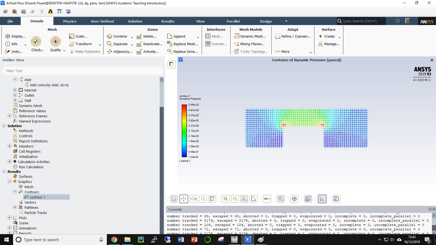436x245 pixels.
Task: Open the Results menu
Action: [x=168, y=21]
